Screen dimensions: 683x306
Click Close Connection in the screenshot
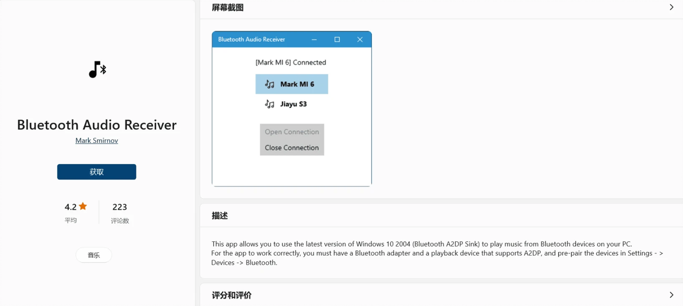(x=292, y=148)
